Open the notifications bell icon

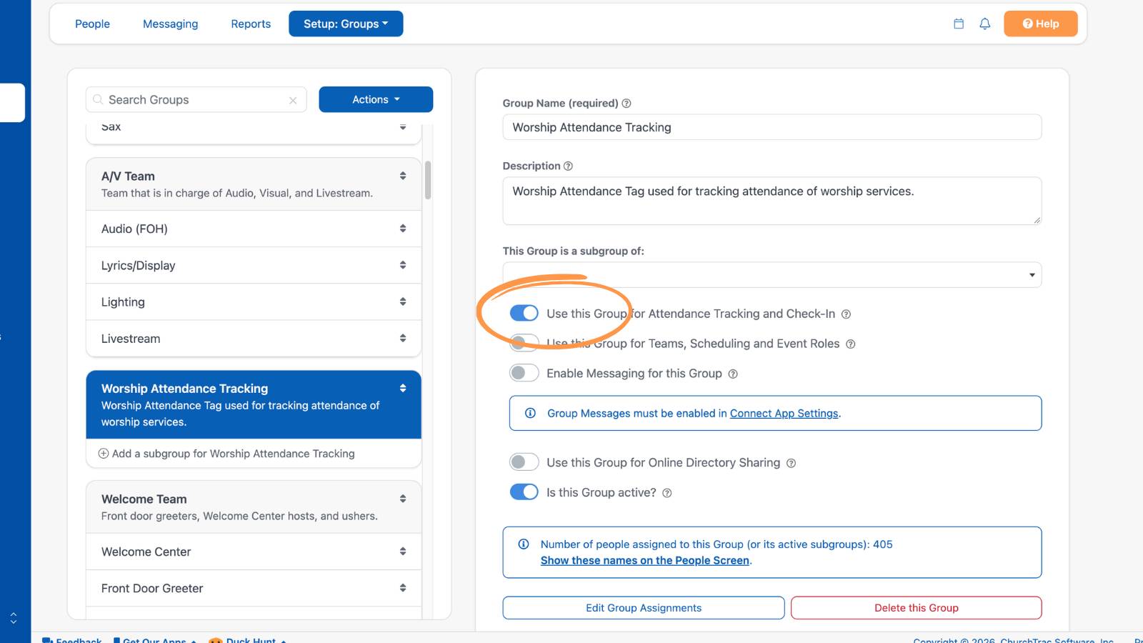click(x=985, y=24)
